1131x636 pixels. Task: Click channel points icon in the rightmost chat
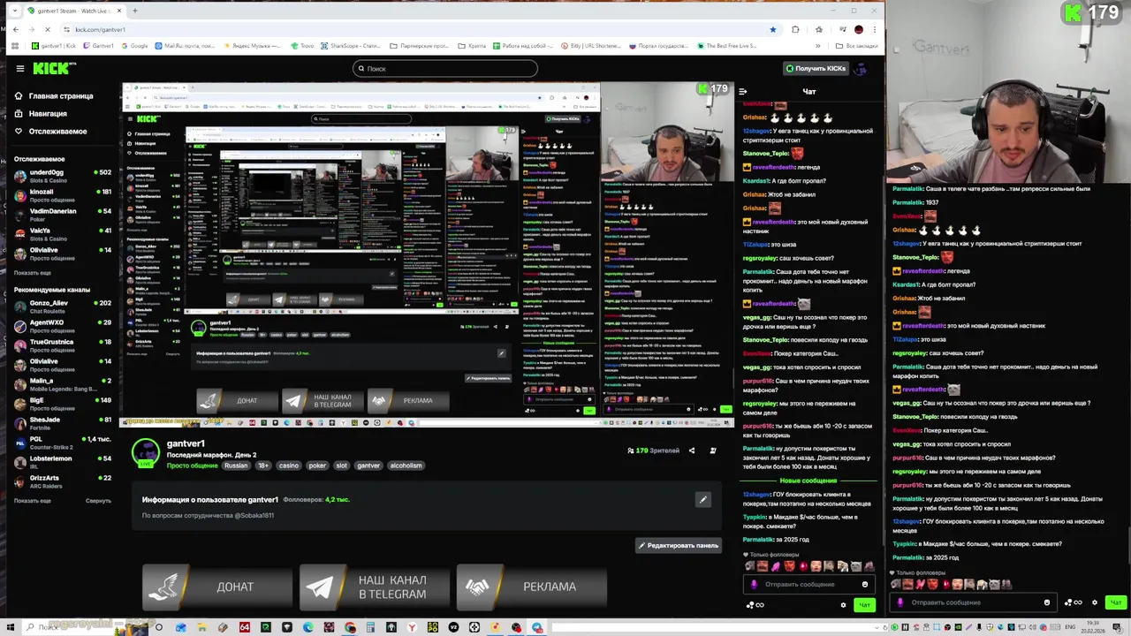click(x=1073, y=602)
